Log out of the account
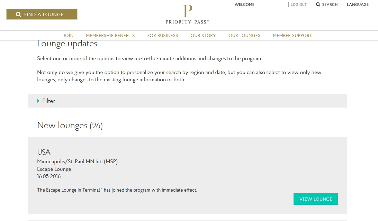Viewport: 378px width, 221px height. [298, 4]
